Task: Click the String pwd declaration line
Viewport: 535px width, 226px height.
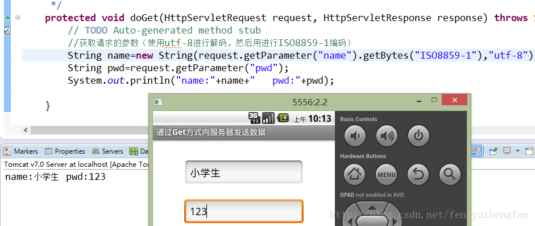Action: tap(178, 68)
